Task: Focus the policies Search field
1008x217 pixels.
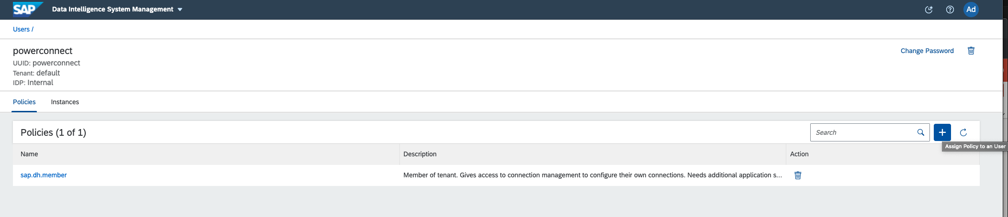Action: pyautogui.click(x=862, y=132)
